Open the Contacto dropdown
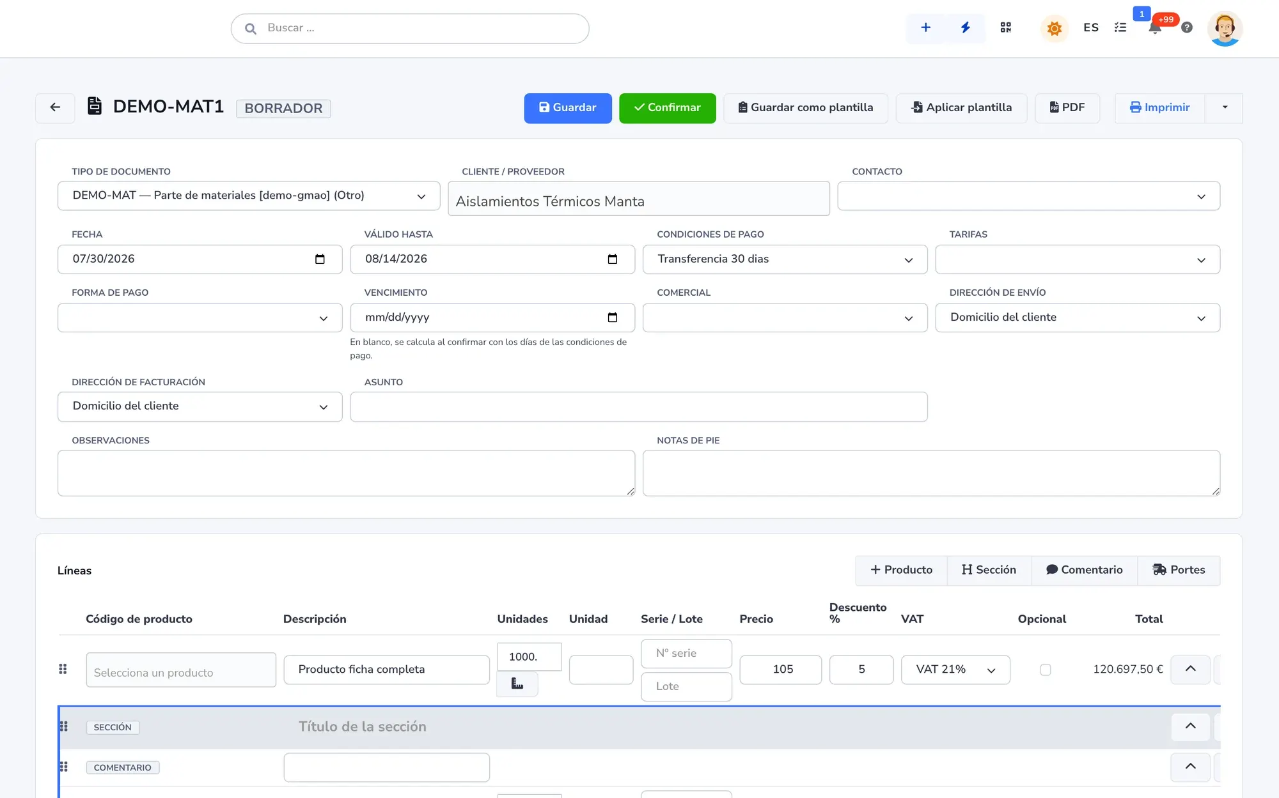Image resolution: width=1279 pixels, height=798 pixels. (x=1028, y=196)
